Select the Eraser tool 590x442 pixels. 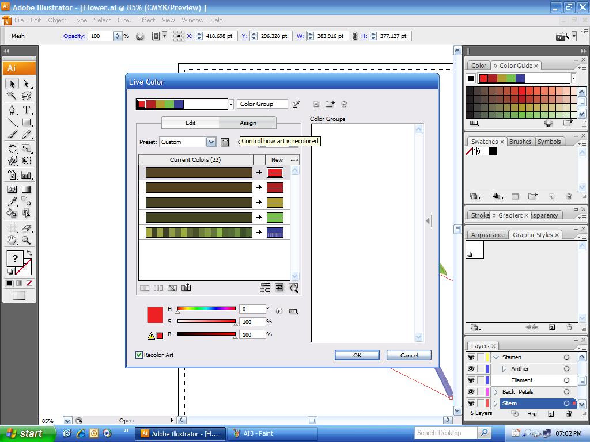(26, 228)
